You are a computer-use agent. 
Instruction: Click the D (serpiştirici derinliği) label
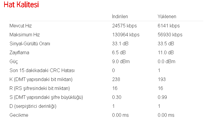click(x=33, y=106)
